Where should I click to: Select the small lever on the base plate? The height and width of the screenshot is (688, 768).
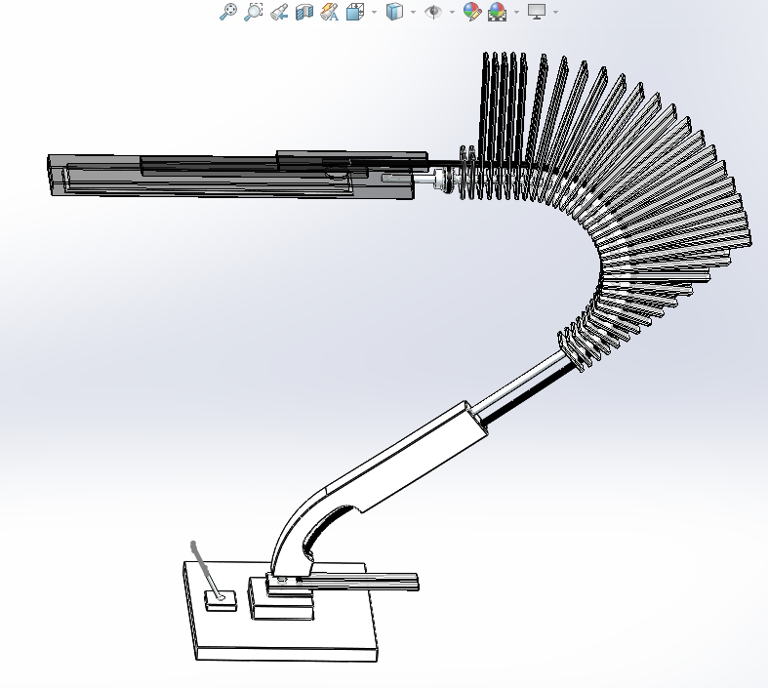coord(206,571)
